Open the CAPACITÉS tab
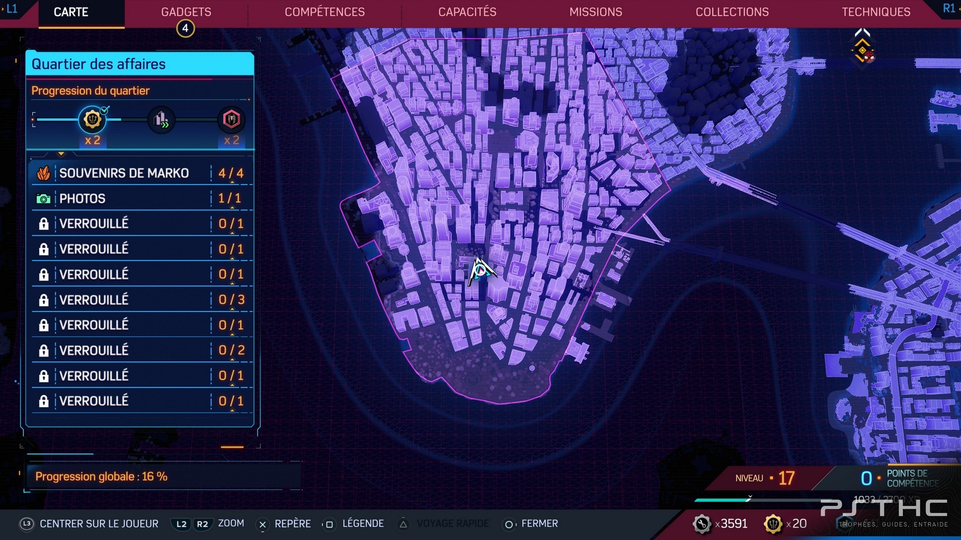 tap(467, 12)
